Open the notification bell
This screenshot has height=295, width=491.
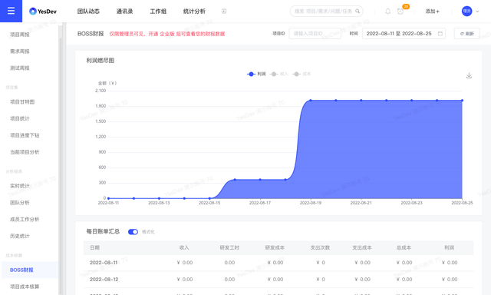[x=387, y=12]
